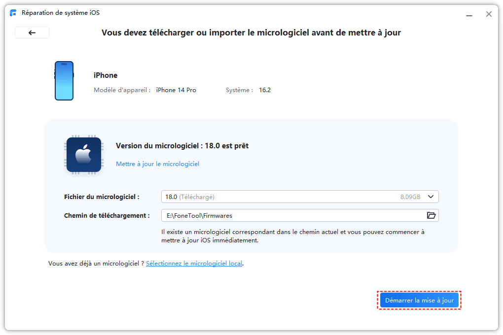
Task: Click the 8.09GB firmware size label
Action: (410, 197)
